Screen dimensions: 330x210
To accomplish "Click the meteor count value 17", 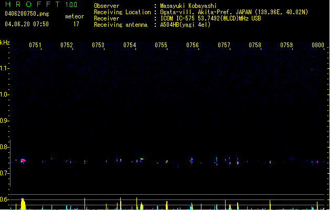I will click(x=76, y=24).
